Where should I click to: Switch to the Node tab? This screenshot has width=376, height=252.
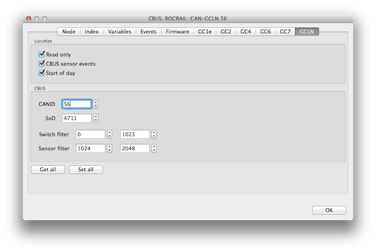pyautogui.click(x=68, y=32)
